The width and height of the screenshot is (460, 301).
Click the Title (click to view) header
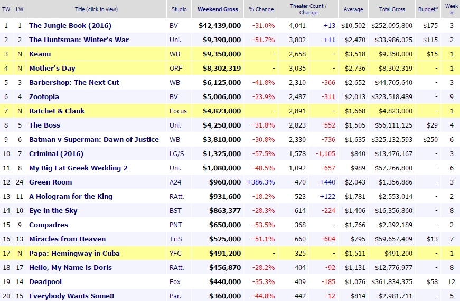[x=96, y=9]
